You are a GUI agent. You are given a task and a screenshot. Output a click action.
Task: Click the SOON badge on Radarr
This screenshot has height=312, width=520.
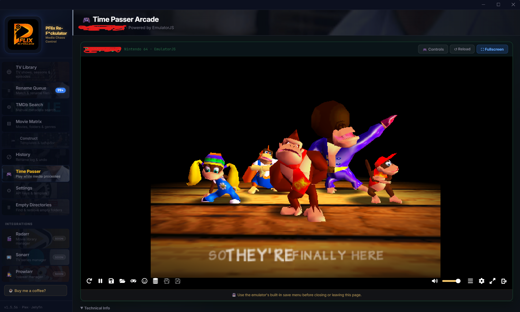[x=59, y=239]
